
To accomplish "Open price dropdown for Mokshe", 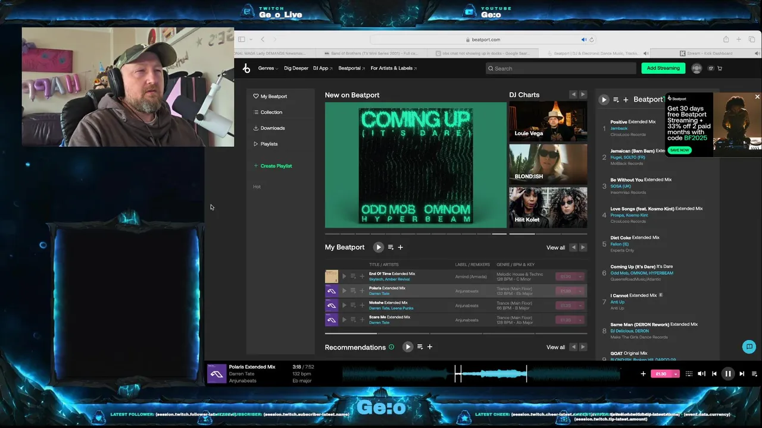I will (580, 306).
